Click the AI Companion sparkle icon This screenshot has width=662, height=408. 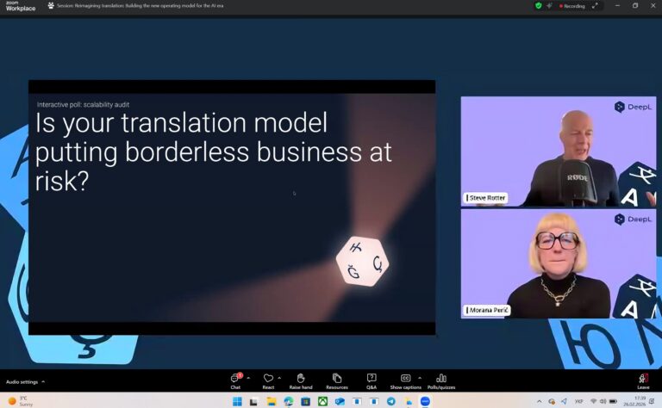pos(549,5)
